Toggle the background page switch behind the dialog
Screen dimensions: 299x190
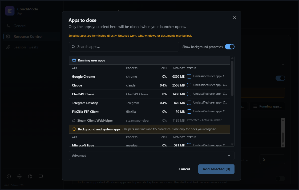coord(280,78)
